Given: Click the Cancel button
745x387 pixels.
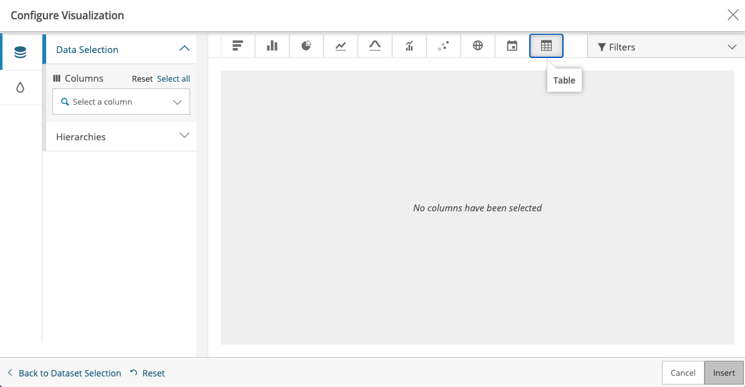Looking at the screenshot, I should [x=683, y=373].
